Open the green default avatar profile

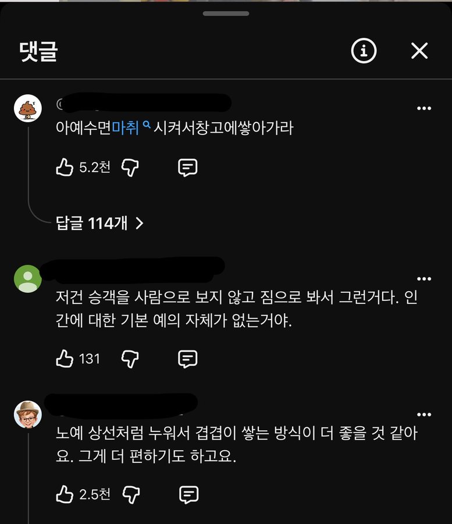click(28, 279)
